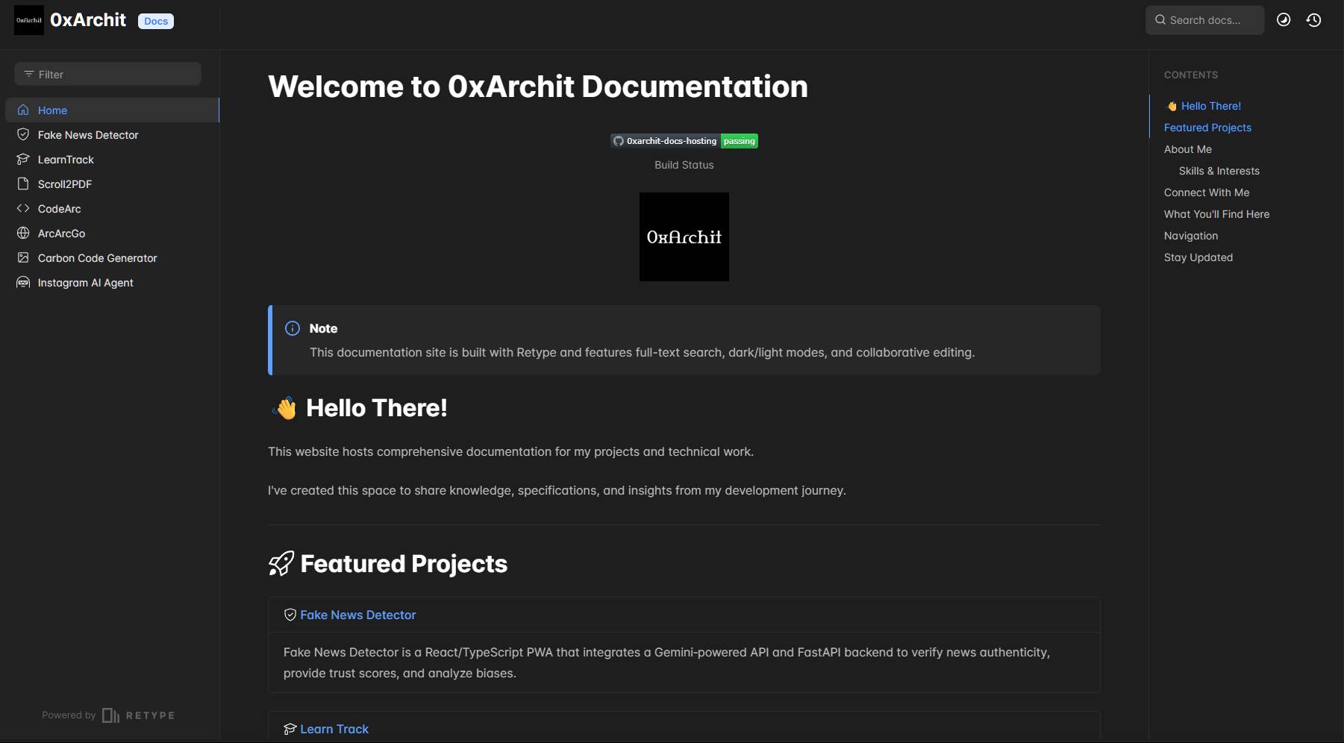Screen dimensions: 1344x743
Task: Focus the Search docs field
Action: (x=1204, y=20)
